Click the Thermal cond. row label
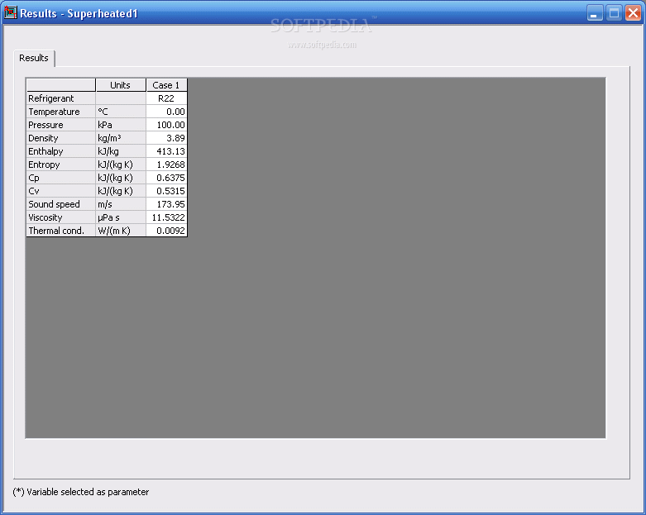 point(61,230)
